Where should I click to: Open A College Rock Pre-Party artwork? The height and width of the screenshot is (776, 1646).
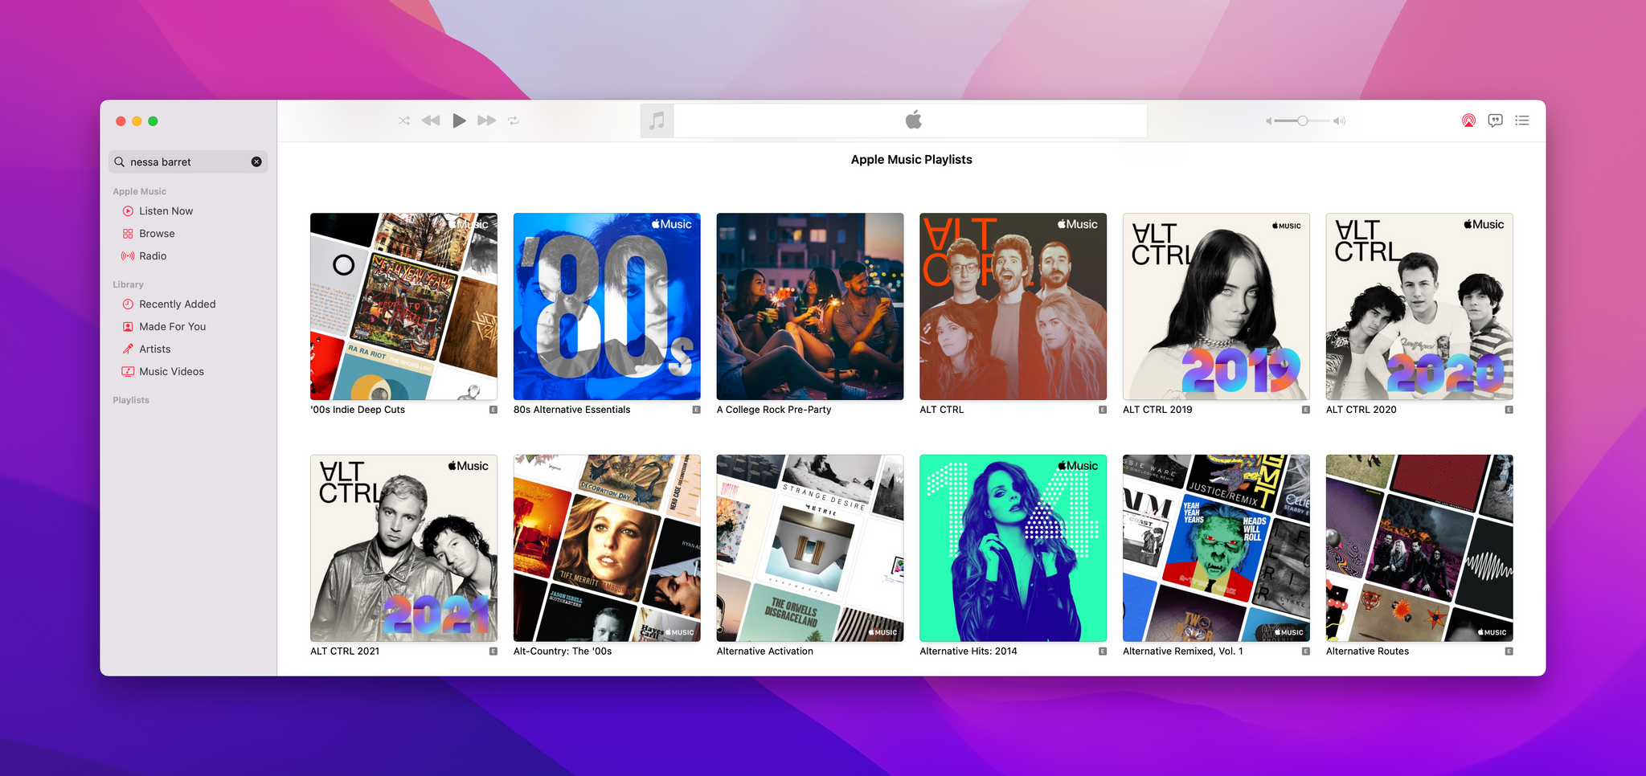[810, 306]
